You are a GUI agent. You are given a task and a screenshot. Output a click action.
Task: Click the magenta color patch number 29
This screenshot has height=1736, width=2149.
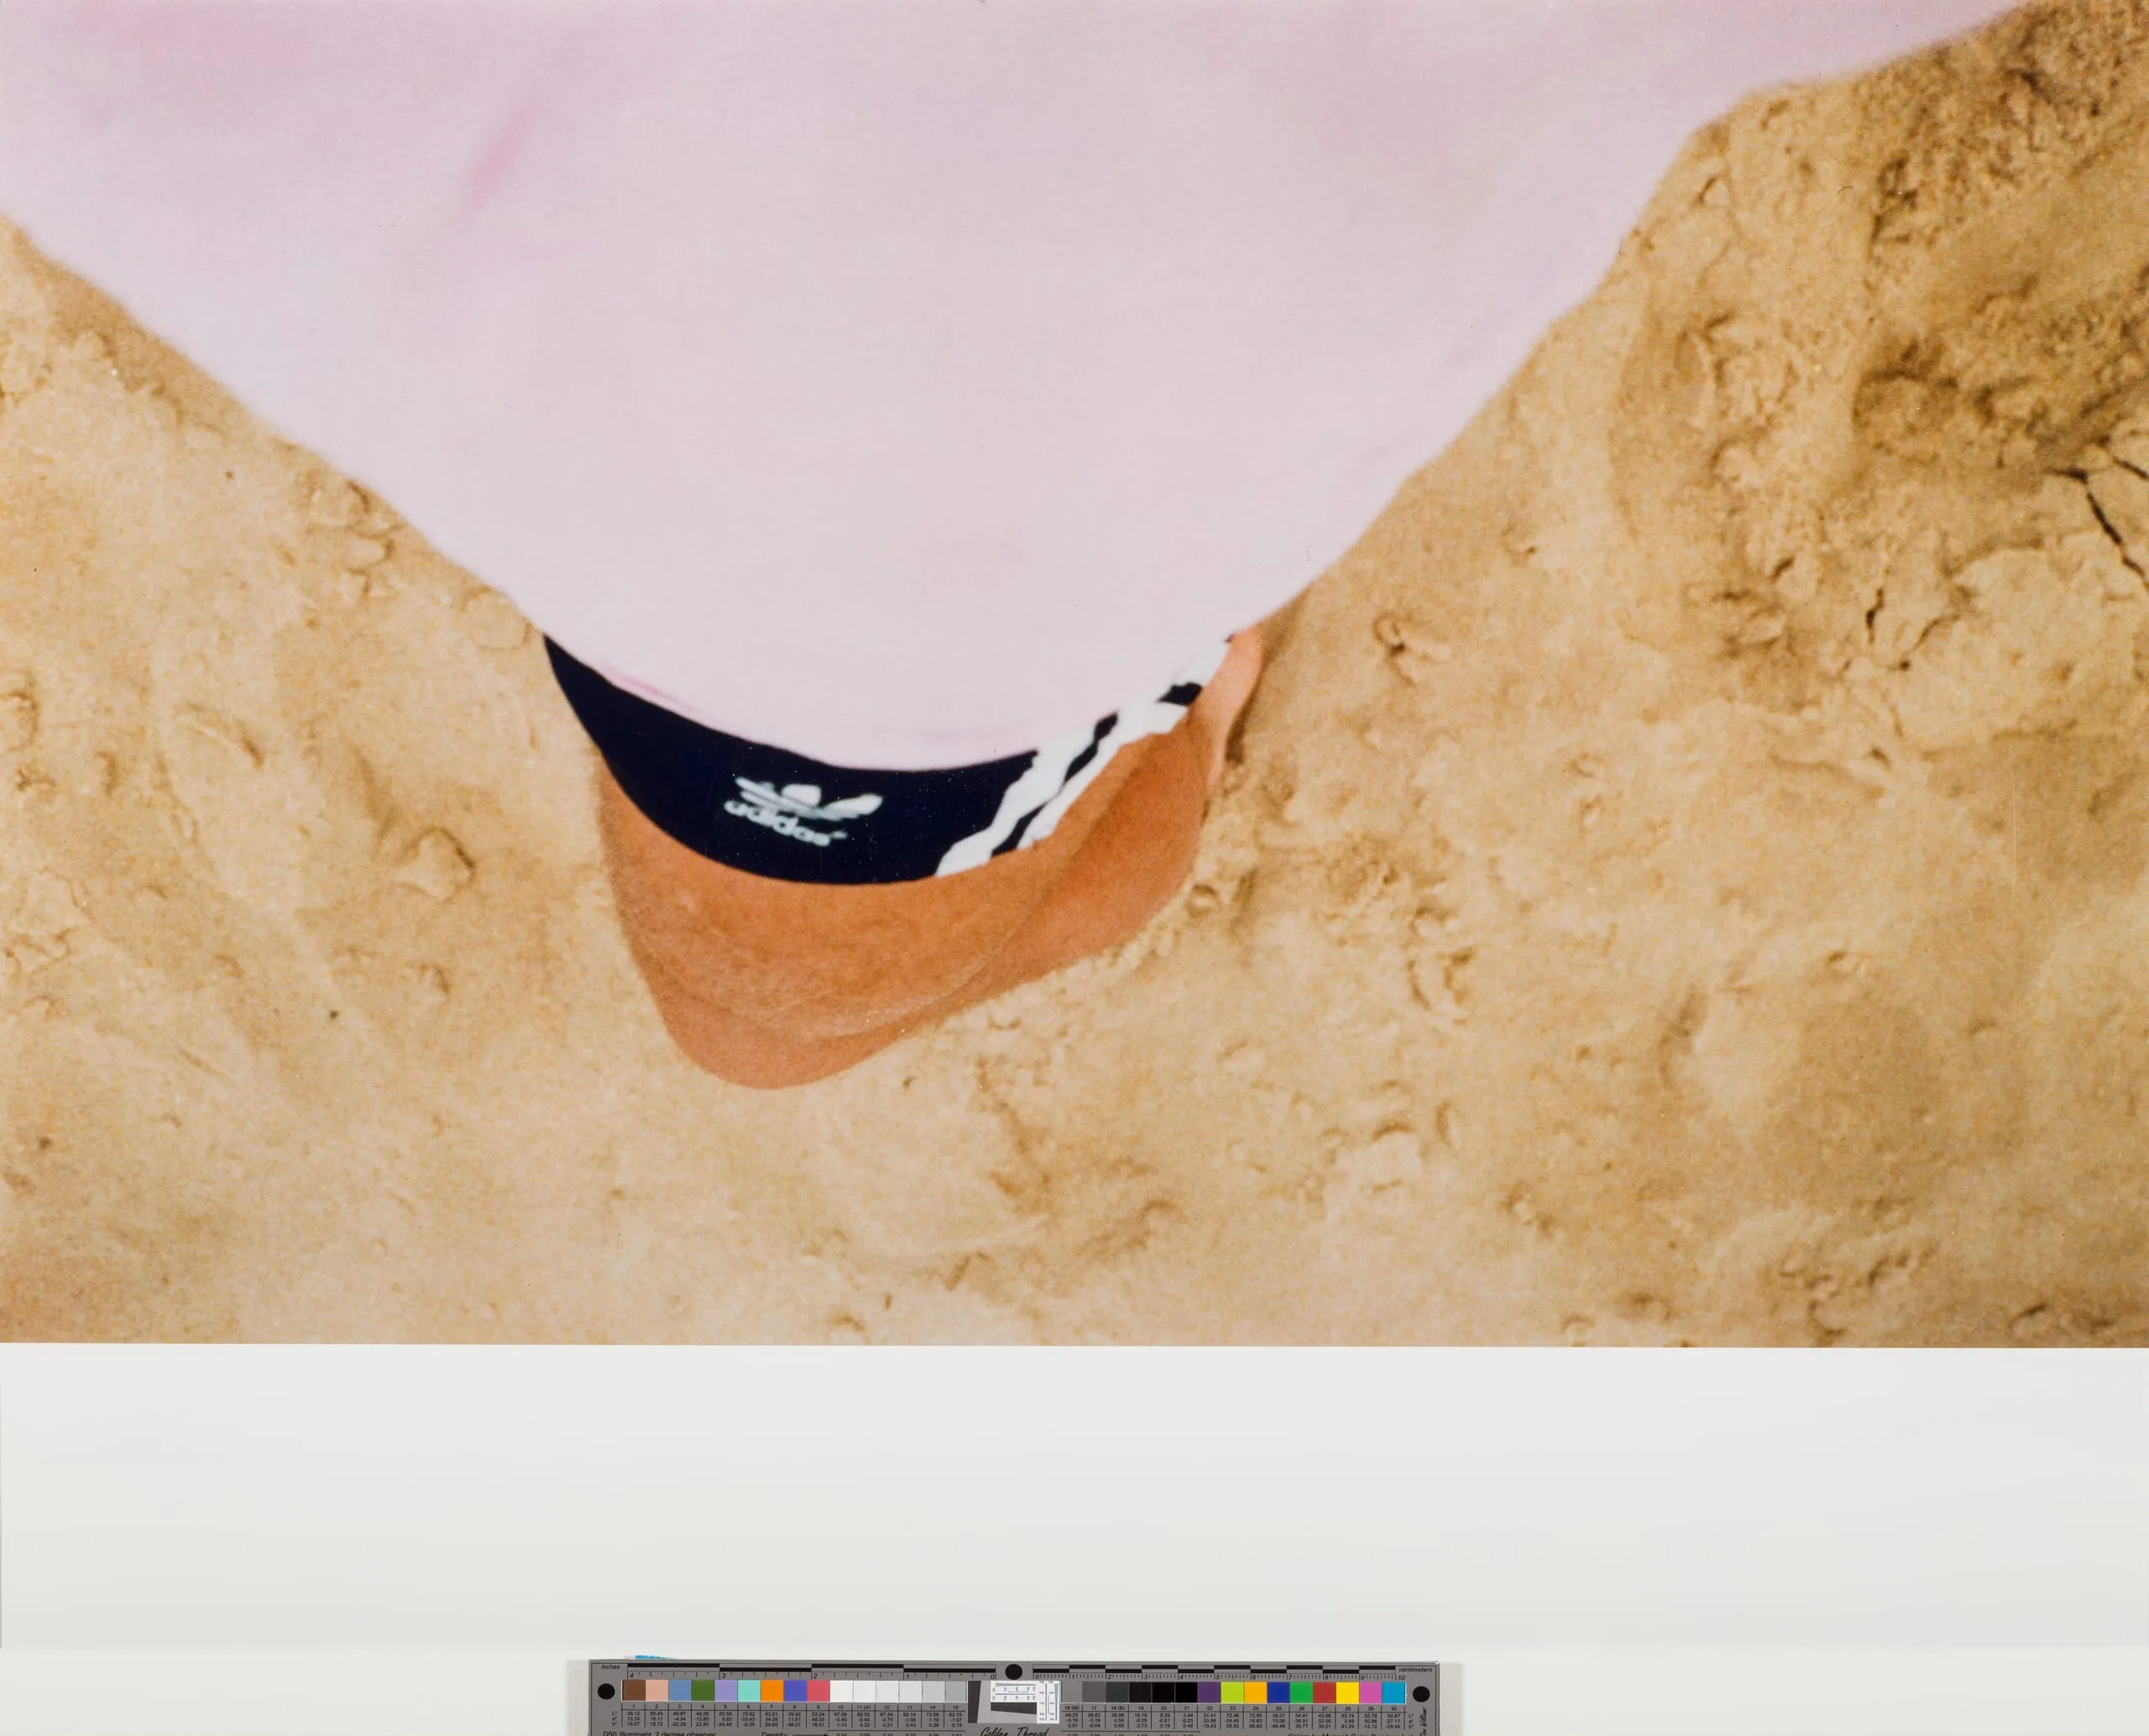(x=1370, y=1691)
